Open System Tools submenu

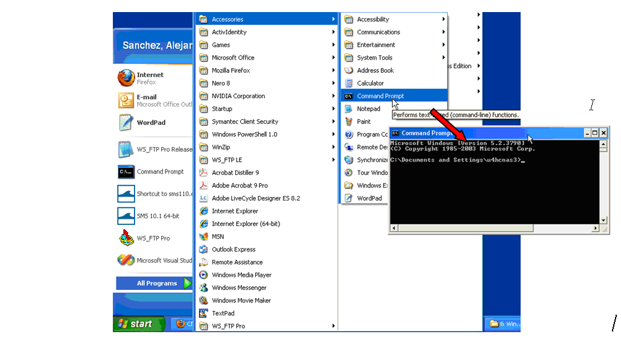(395, 57)
